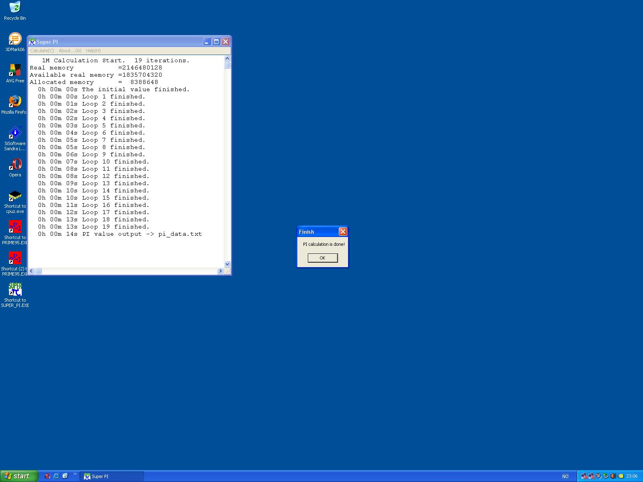Click the '1M Calculation Start. 19 iterations.' line

click(116, 61)
